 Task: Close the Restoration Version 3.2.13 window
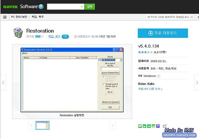click(121, 50)
